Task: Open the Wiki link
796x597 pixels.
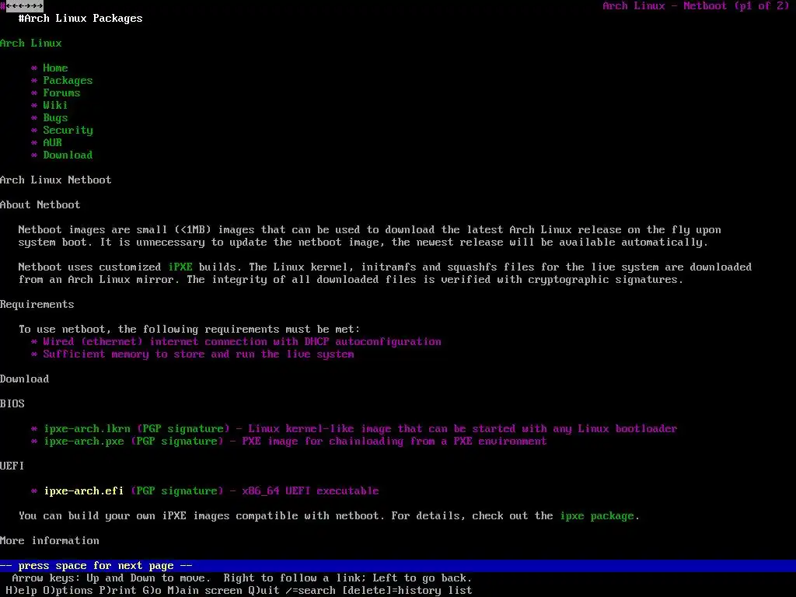Action: (55, 105)
